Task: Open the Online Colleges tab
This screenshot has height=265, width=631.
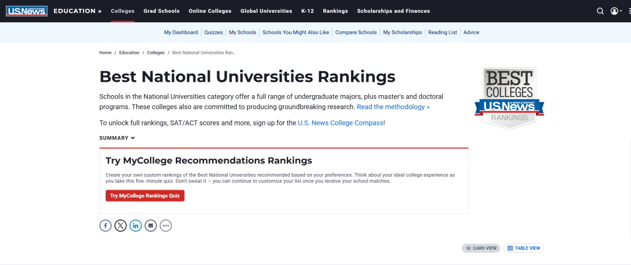Action: (210, 11)
